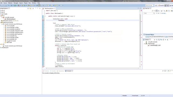Toggle Hide Non-Public Members in Outline
This screenshot has height=97, width=173.
[x=165, y=40]
